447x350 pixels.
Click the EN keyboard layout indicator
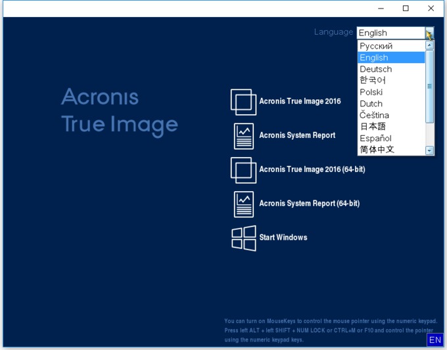click(x=435, y=339)
